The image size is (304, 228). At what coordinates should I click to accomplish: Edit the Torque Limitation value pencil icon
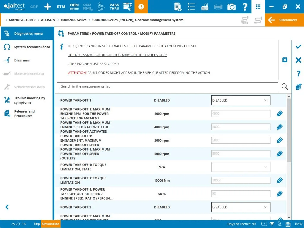pyautogui.click(x=280, y=180)
